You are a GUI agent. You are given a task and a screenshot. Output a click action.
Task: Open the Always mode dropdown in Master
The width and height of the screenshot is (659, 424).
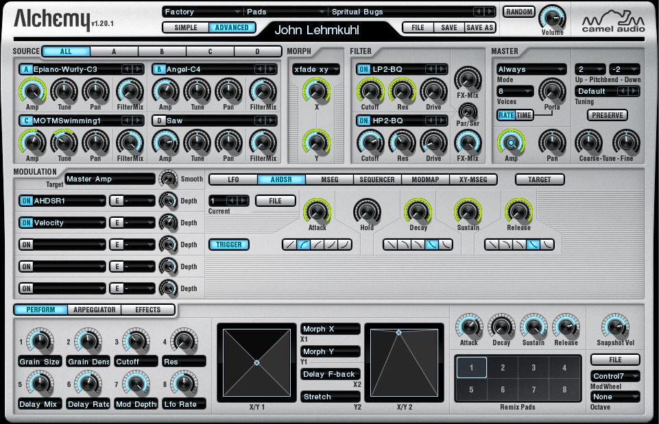pyautogui.click(x=531, y=69)
